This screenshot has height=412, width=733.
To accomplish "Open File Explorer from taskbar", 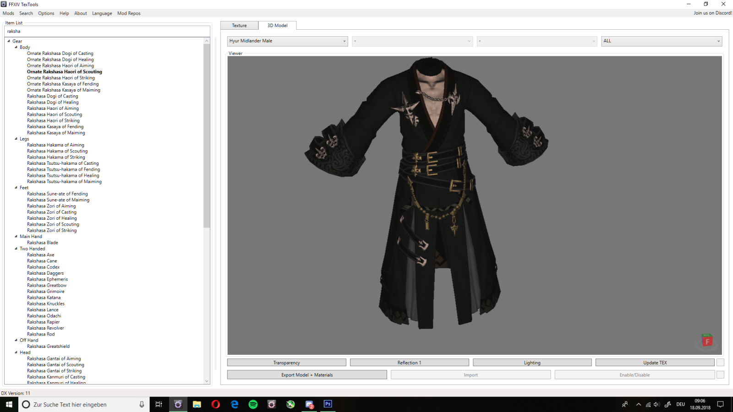I will (x=197, y=404).
